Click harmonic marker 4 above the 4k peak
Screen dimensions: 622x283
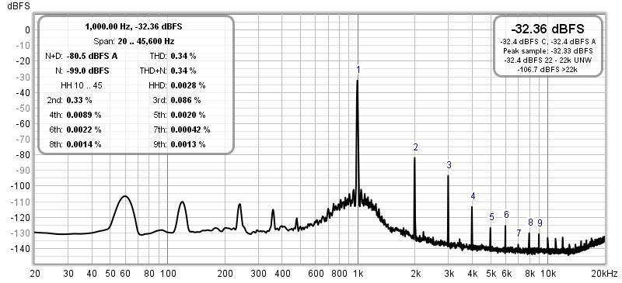point(473,196)
